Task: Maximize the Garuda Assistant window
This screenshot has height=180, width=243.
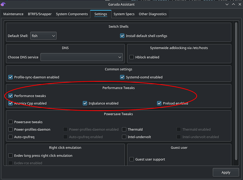Action: [233, 4]
